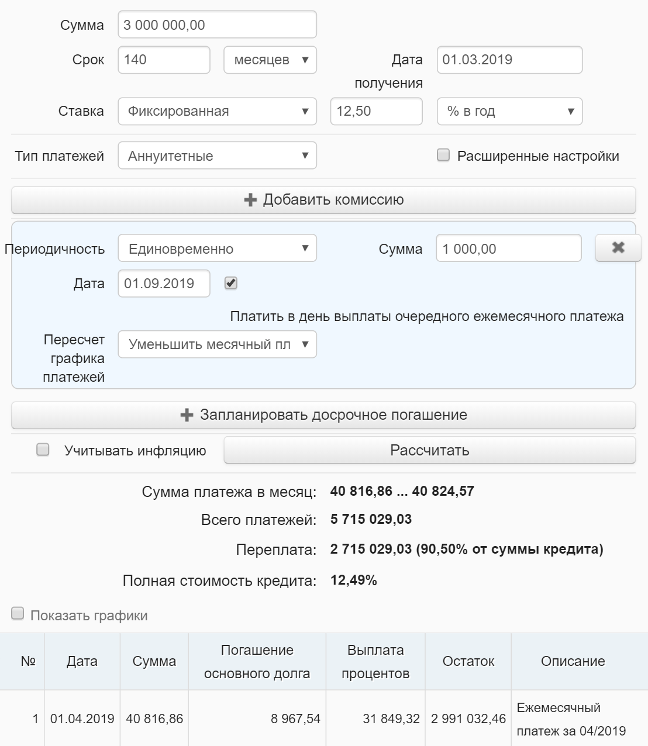Click monthly payment range 40 816,86 ... 40 824,57

point(402,491)
